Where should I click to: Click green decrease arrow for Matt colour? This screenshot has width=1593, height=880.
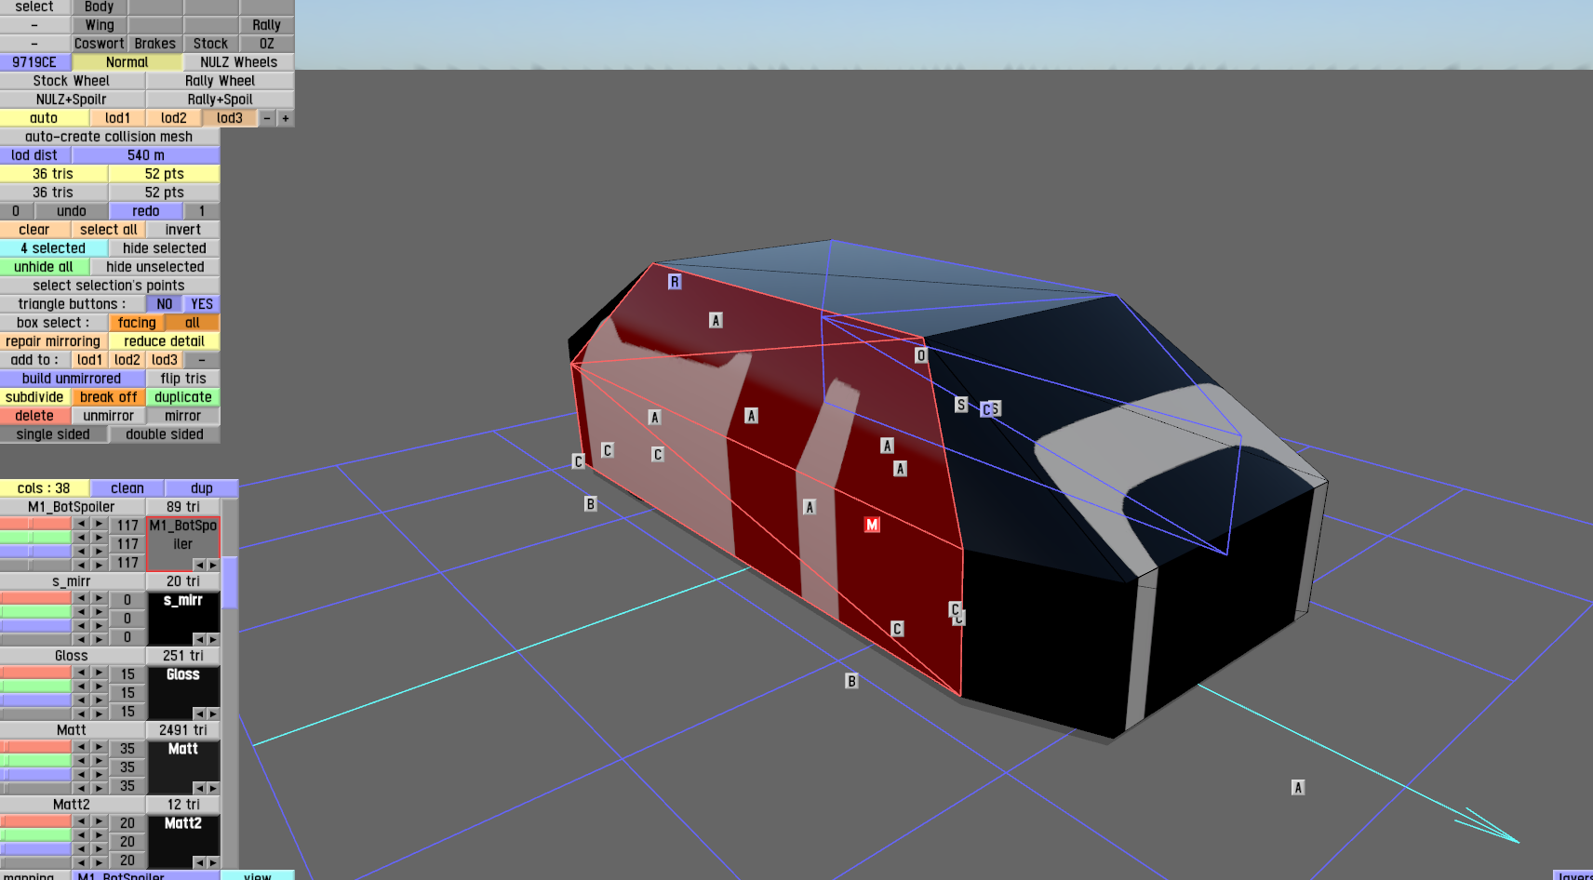(81, 761)
